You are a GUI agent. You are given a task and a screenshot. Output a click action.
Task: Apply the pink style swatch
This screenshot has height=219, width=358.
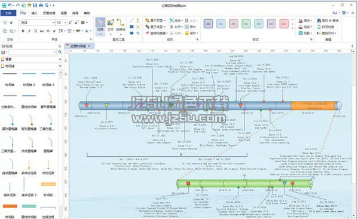[284, 23]
